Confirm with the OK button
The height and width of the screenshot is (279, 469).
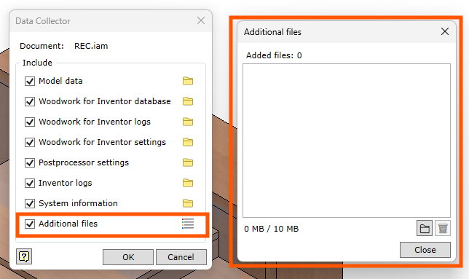pyautogui.click(x=128, y=257)
